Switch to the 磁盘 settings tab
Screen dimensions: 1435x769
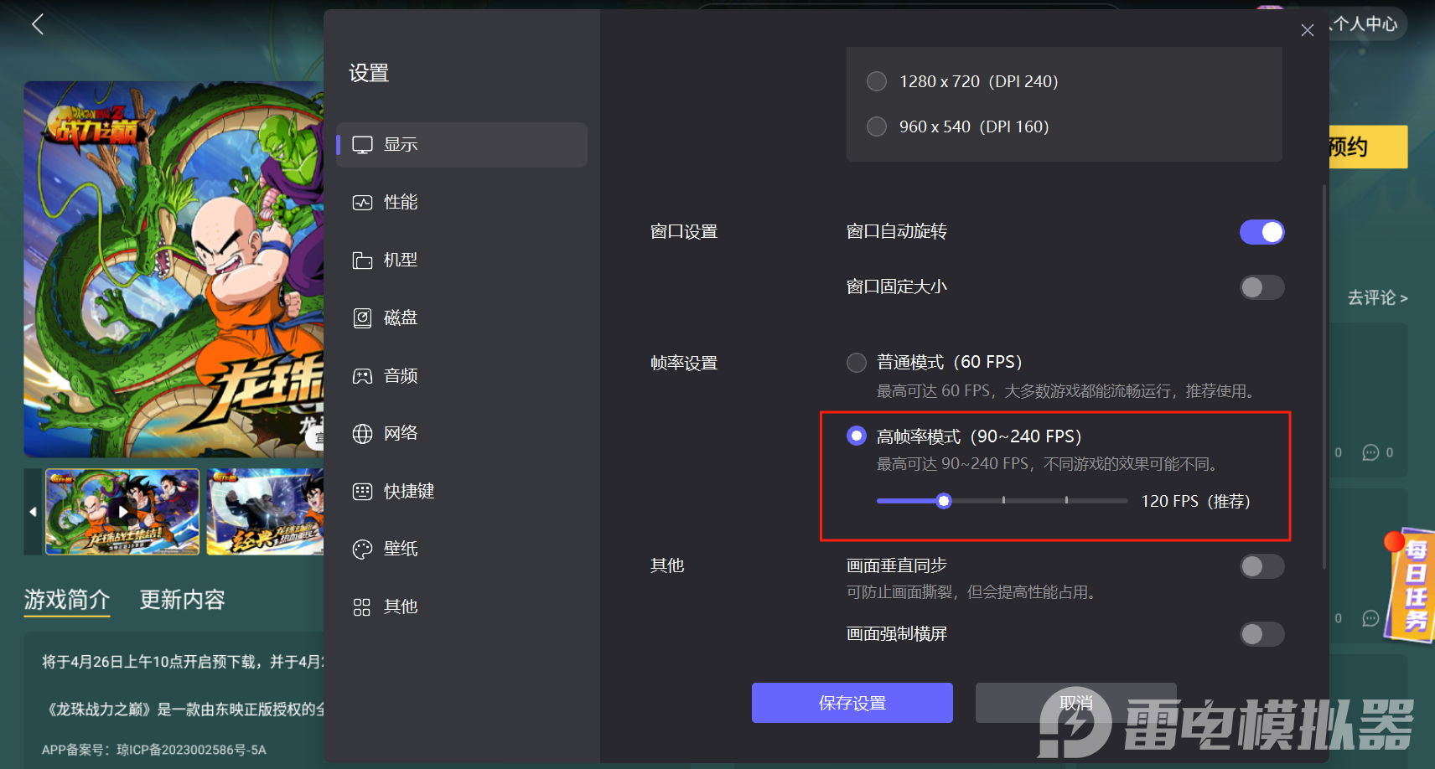point(462,318)
